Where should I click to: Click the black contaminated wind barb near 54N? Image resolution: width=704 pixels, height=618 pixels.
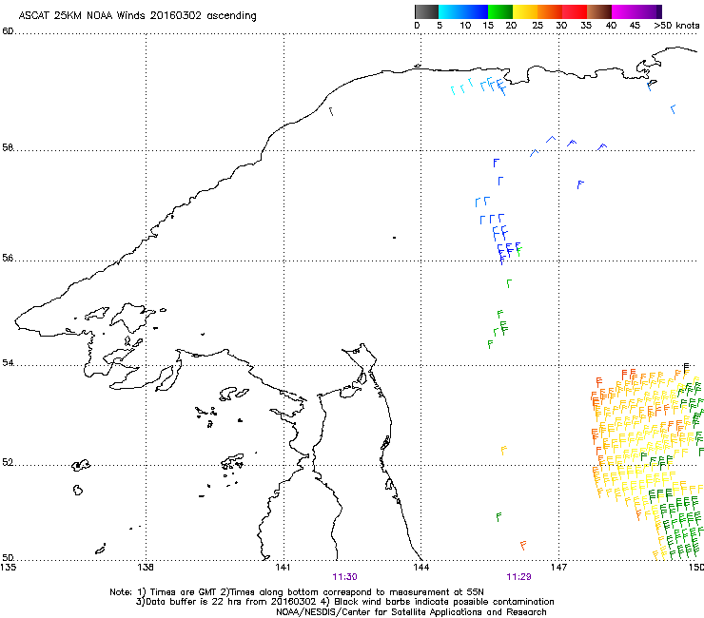[x=686, y=369]
